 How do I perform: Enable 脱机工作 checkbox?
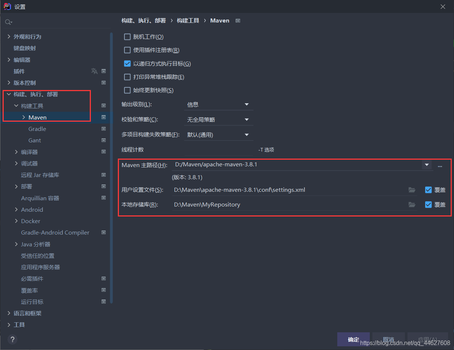[127, 37]
